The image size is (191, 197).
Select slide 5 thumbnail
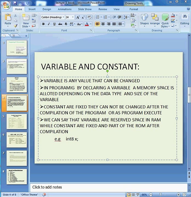(17, 121)
